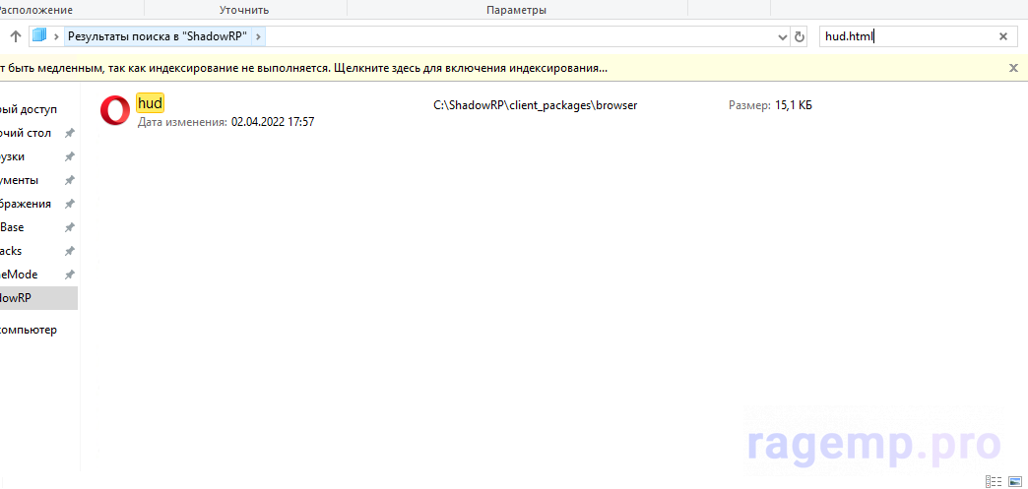Screen dimensions: 1028x489
Task: Open the address bar history dropdown
Action: tap(783, 36)
